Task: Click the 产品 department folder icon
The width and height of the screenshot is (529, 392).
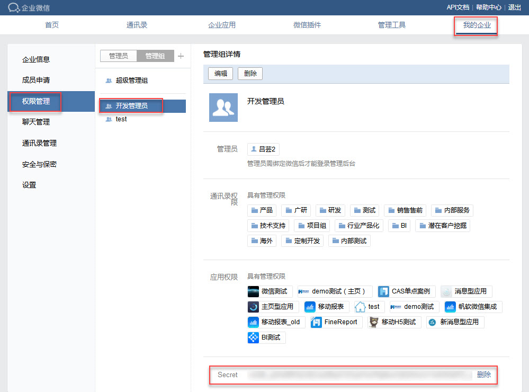Action: tap(254, 210)
